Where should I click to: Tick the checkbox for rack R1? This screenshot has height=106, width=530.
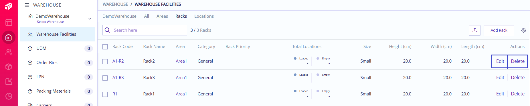click(x=105, y=94)
